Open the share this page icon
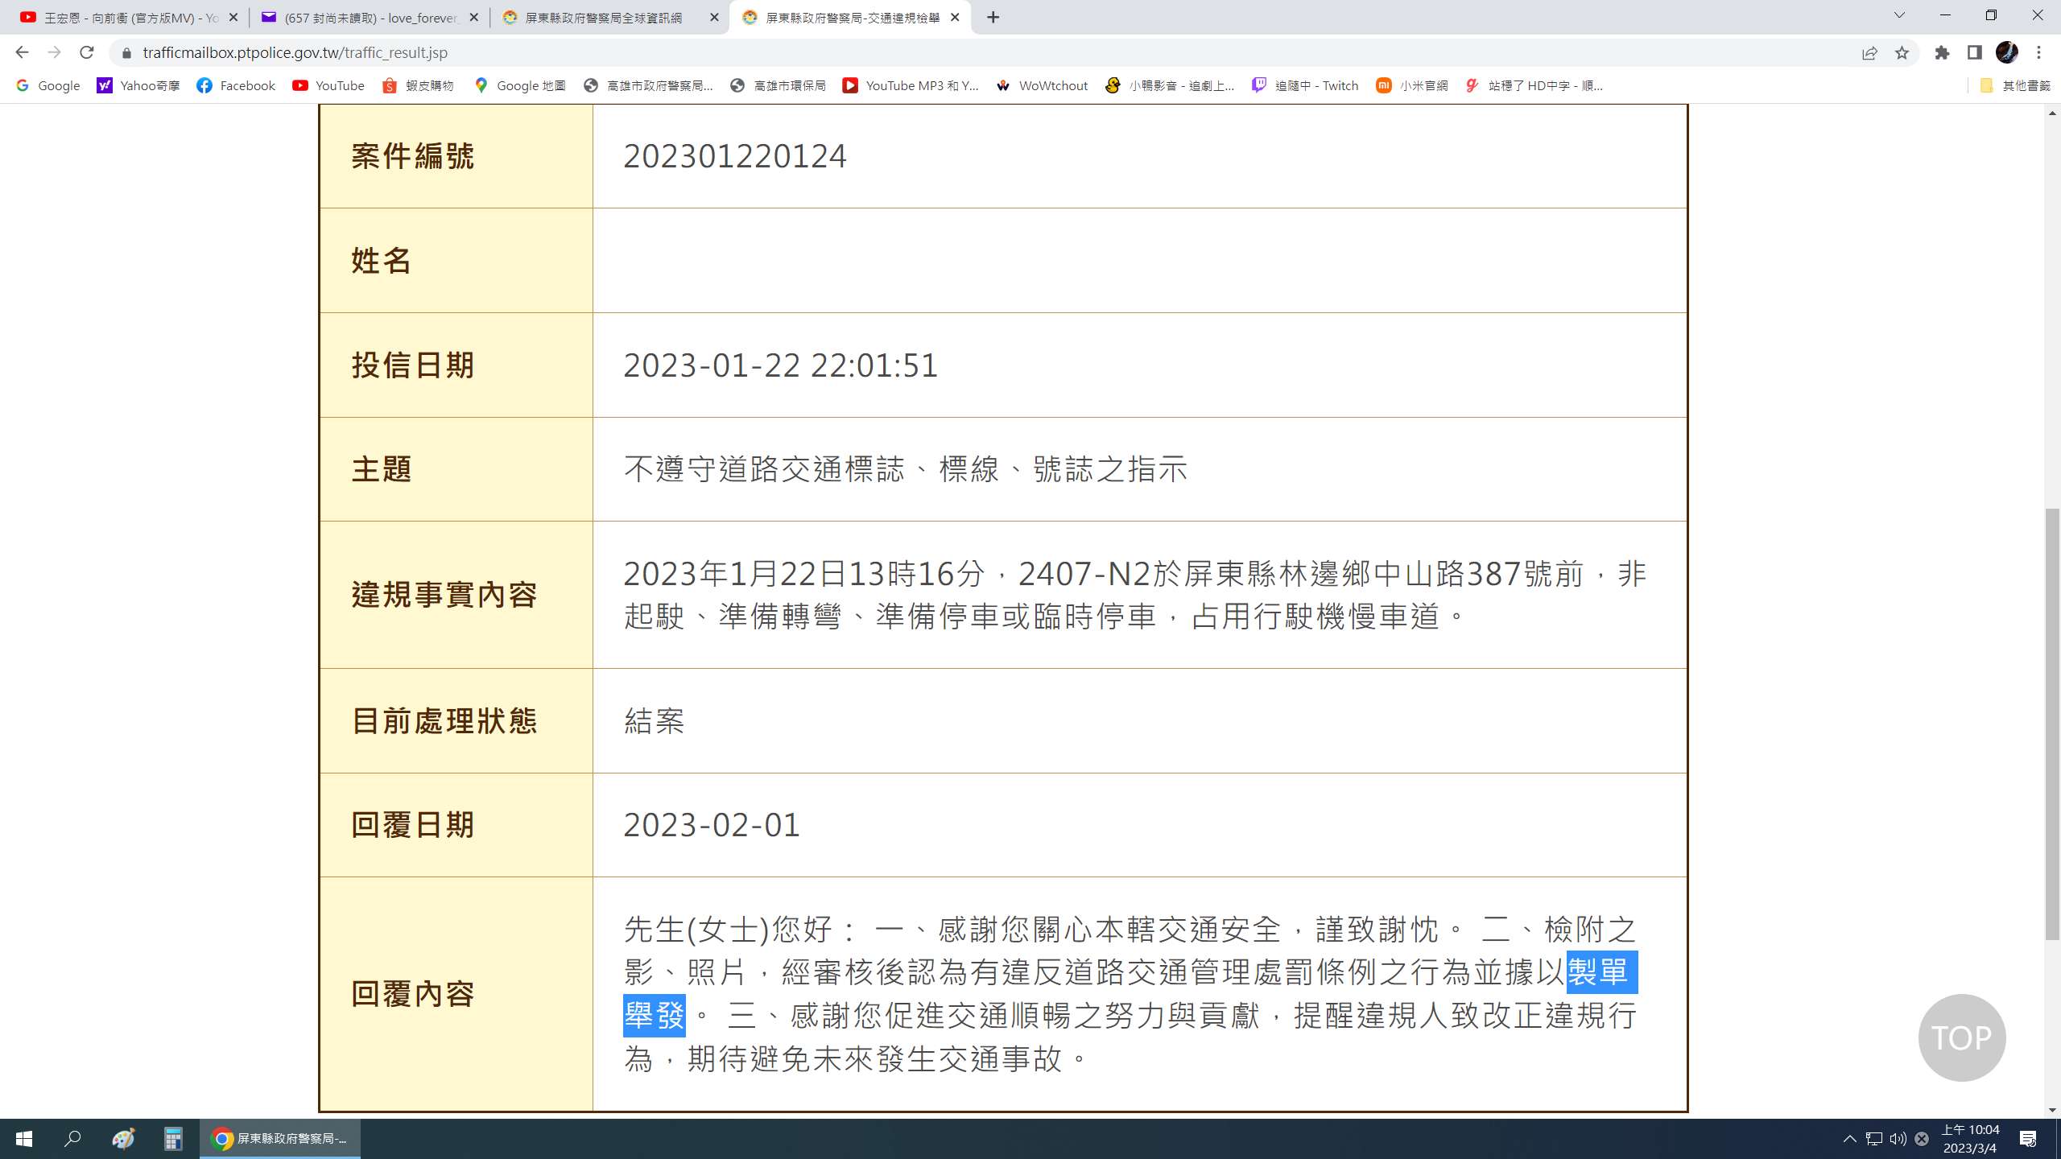2061x1159 pixels. tap(1869, 52)
